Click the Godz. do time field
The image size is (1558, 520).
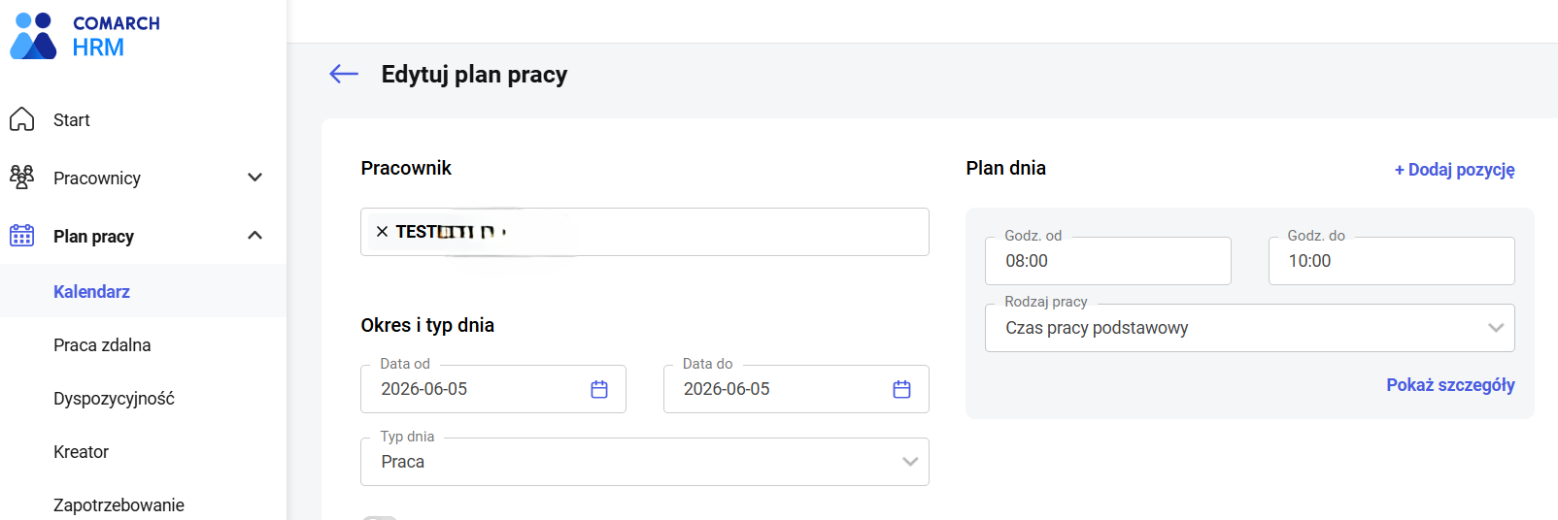point(1391,261)
